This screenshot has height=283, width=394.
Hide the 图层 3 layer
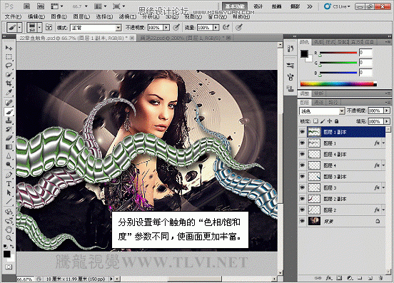(x=303, y=187)
